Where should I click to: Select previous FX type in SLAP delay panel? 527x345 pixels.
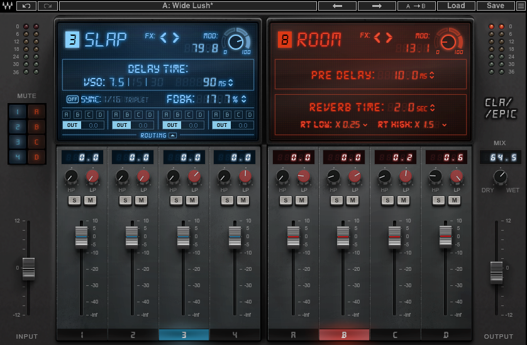(x=164, y=38)
